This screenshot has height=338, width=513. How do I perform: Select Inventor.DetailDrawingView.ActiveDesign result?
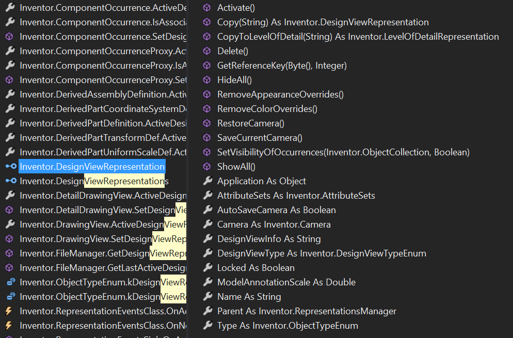[103, 196]
